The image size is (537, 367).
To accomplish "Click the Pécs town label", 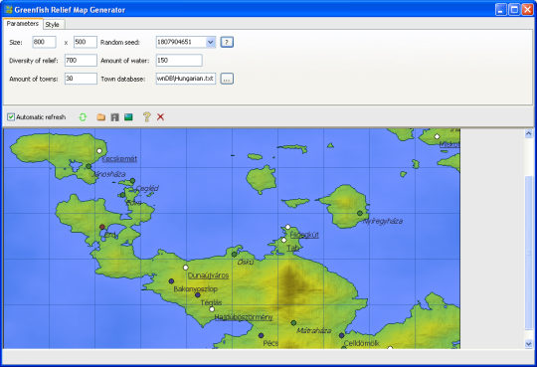I will point(270,343).
